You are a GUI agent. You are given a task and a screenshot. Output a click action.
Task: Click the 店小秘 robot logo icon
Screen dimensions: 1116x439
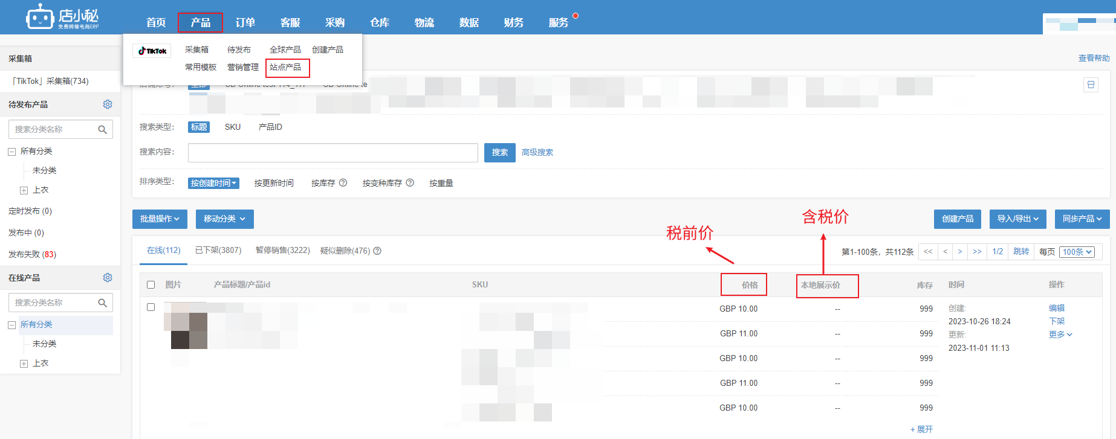point(40,18)
